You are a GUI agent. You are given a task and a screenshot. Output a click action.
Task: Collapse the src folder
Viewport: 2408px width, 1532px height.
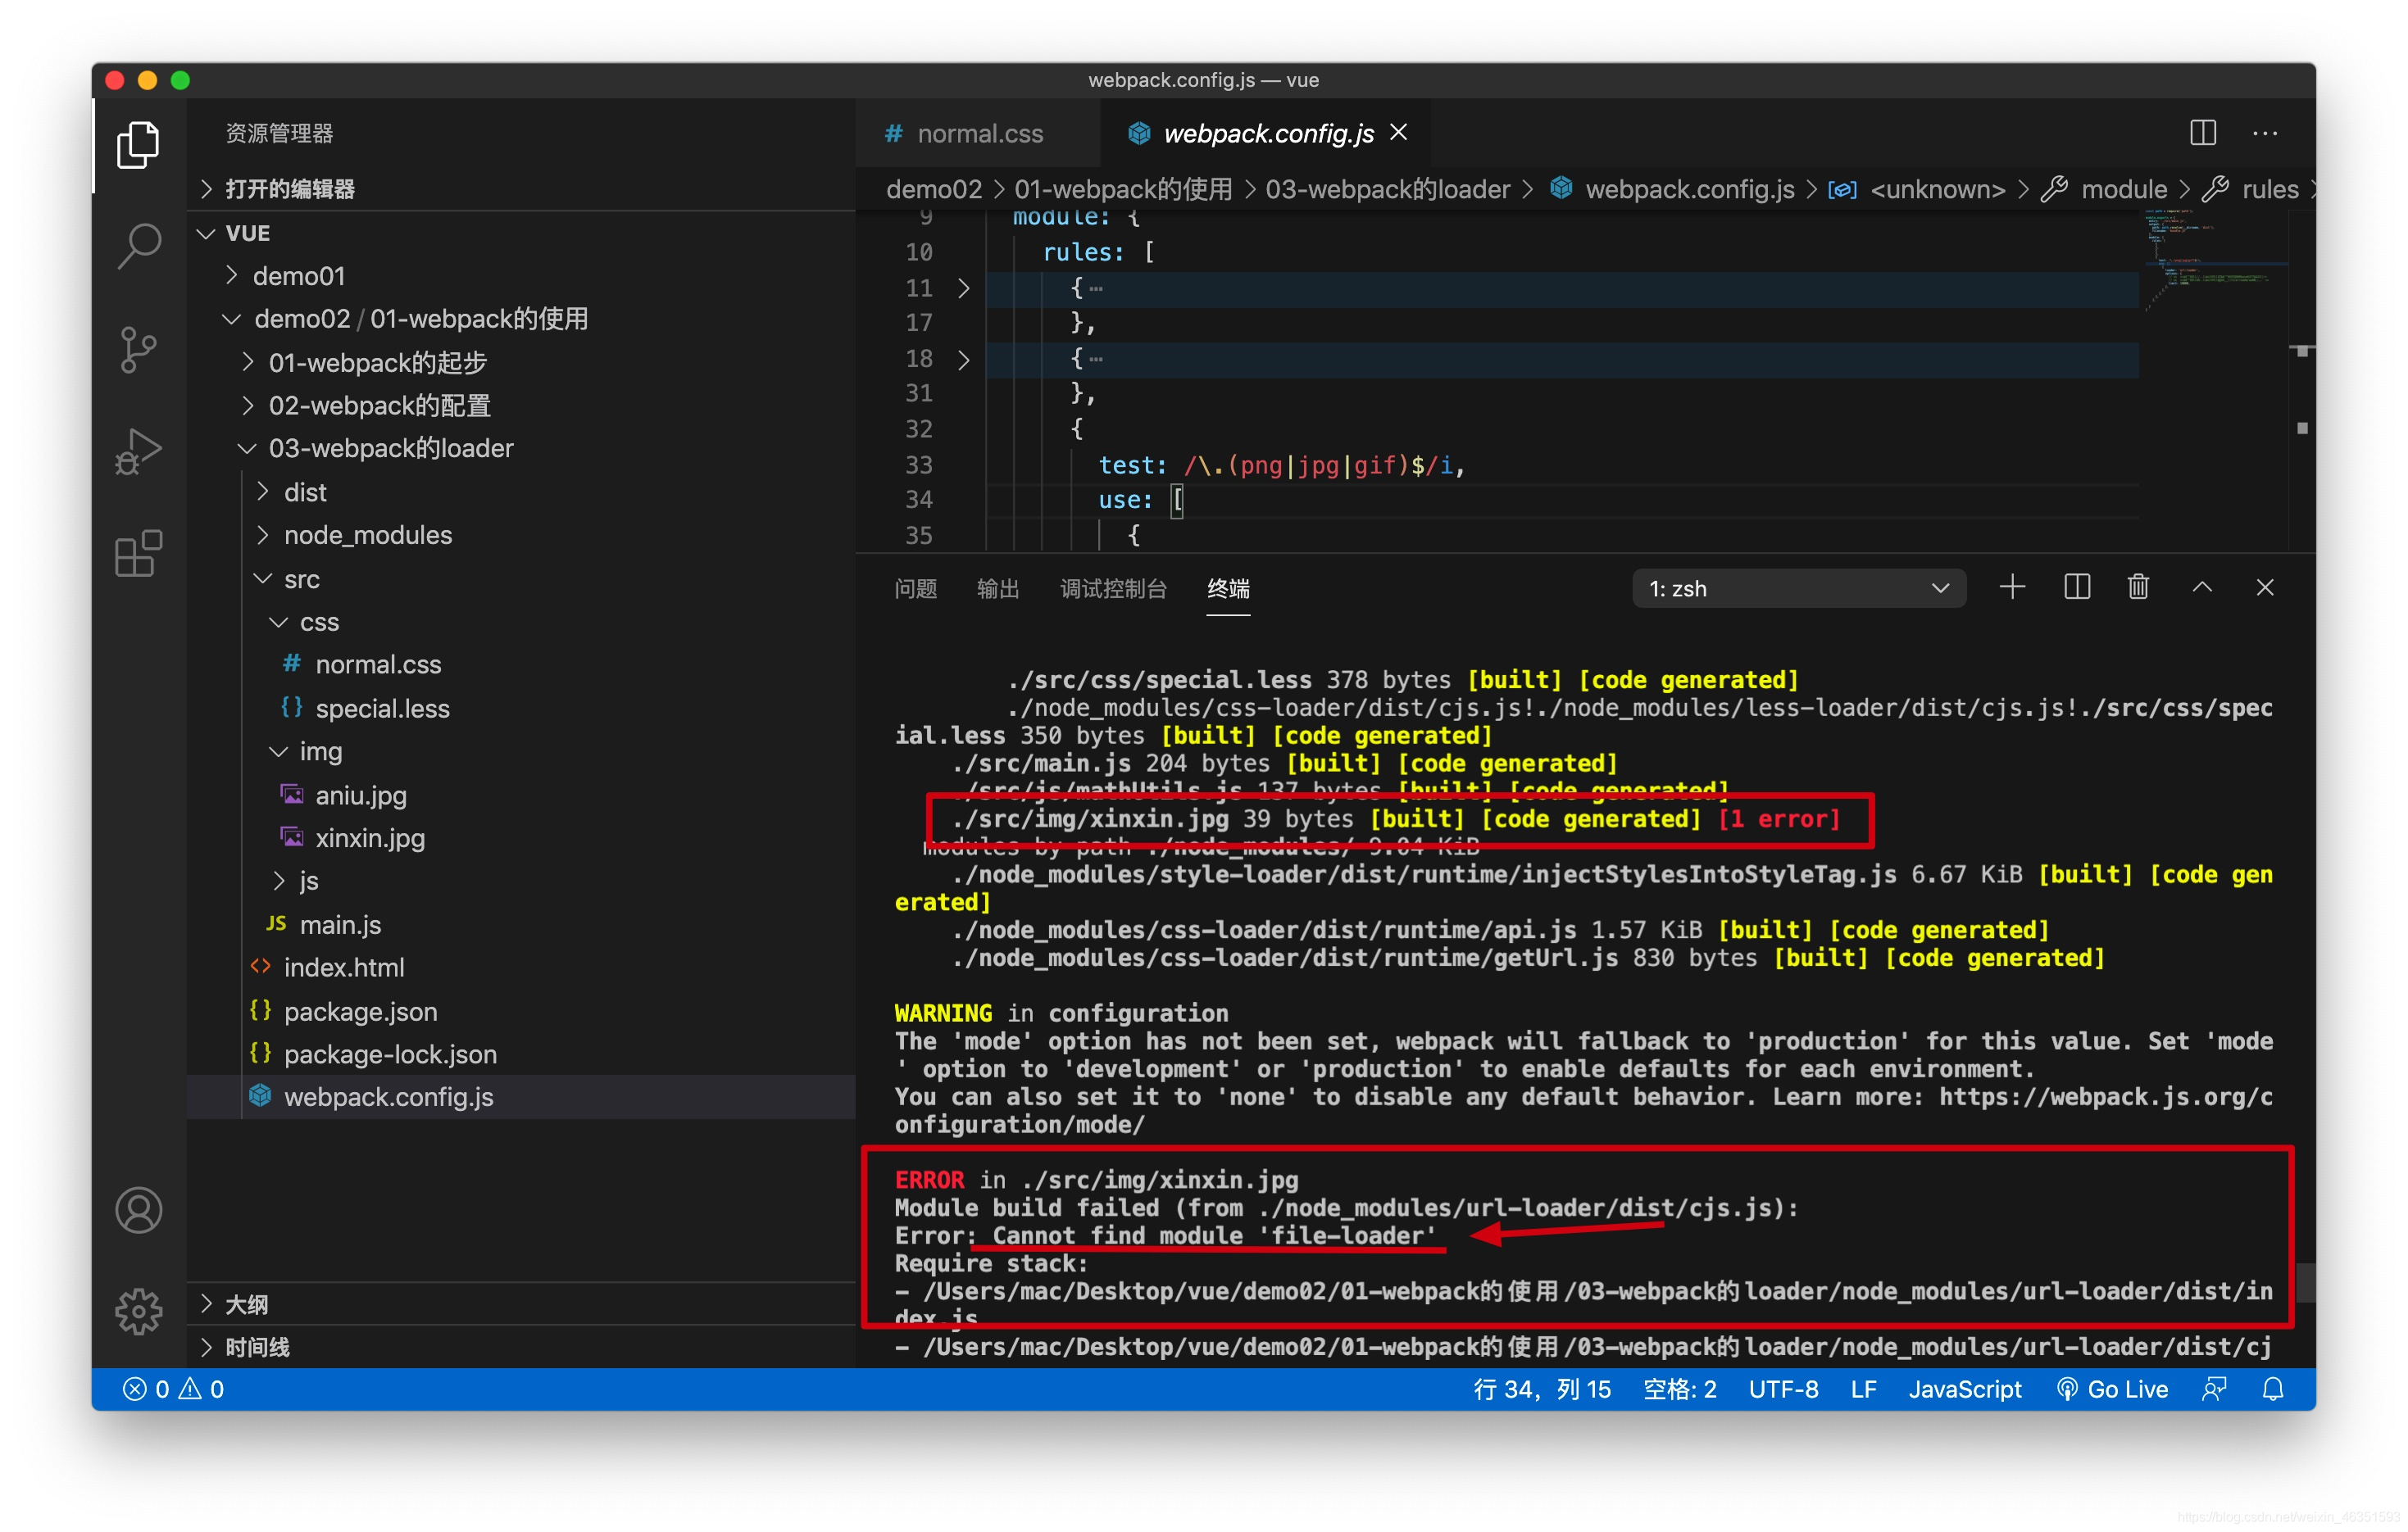pyautogui.click(x=521, y=580)
